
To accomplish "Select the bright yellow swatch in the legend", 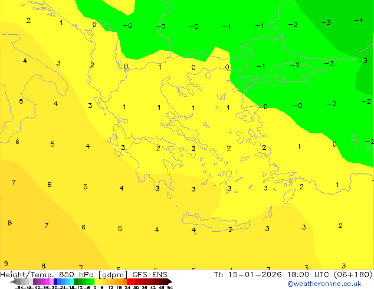I will 96,281.
